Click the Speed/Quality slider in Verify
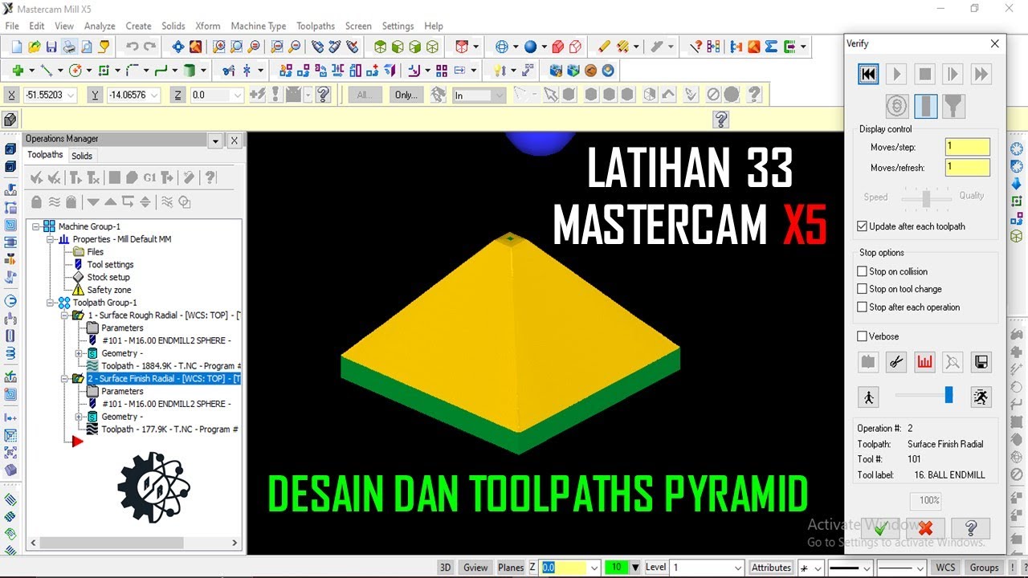 point(926,197)
